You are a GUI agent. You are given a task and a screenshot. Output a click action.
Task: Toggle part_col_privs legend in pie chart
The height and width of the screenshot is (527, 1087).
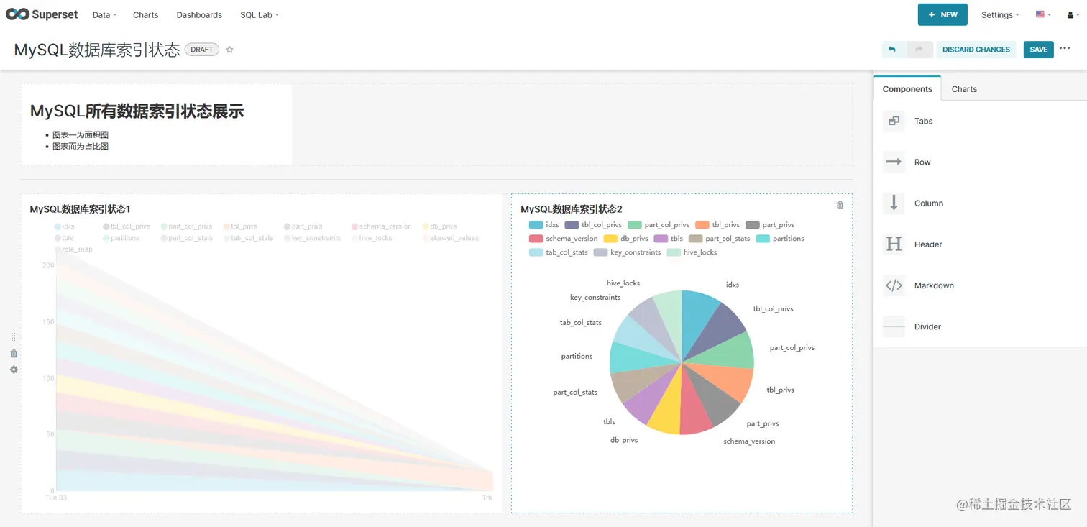[x=659, y=225]
